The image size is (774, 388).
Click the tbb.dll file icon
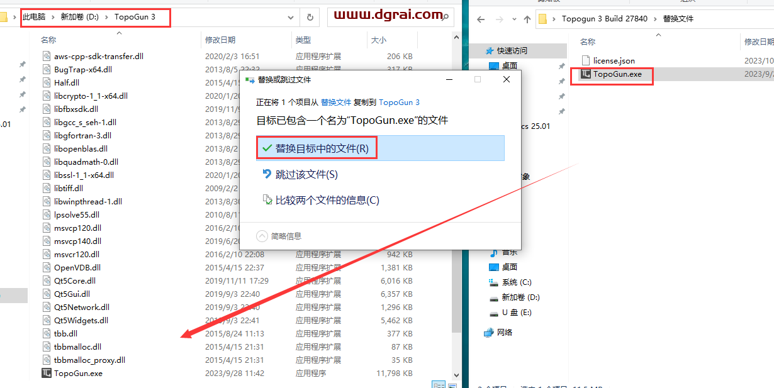(47, 333)
